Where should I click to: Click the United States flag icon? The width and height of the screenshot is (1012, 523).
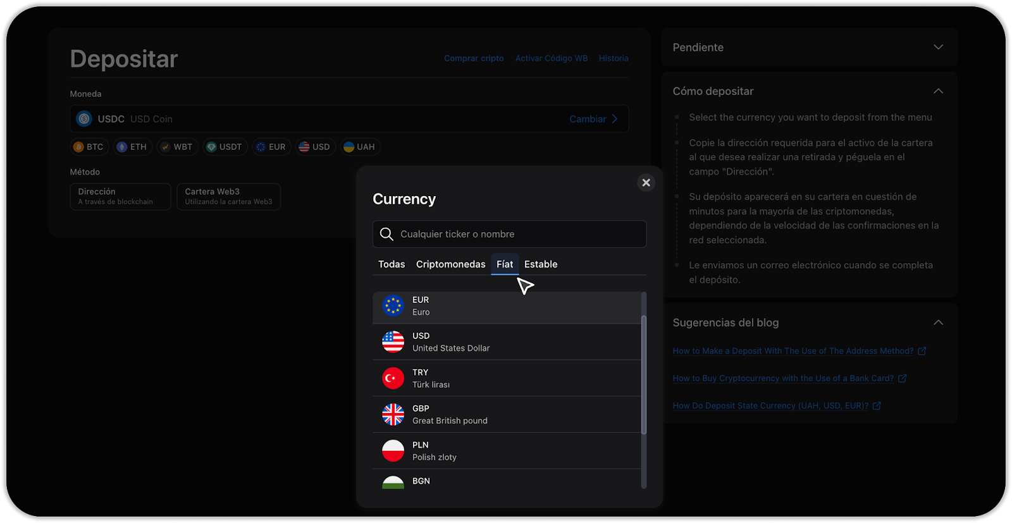point(393,342)
